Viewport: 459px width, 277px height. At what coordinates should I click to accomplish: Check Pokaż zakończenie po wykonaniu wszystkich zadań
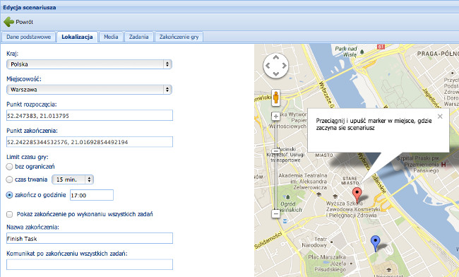pyautogui.click(x=10, y=214)
